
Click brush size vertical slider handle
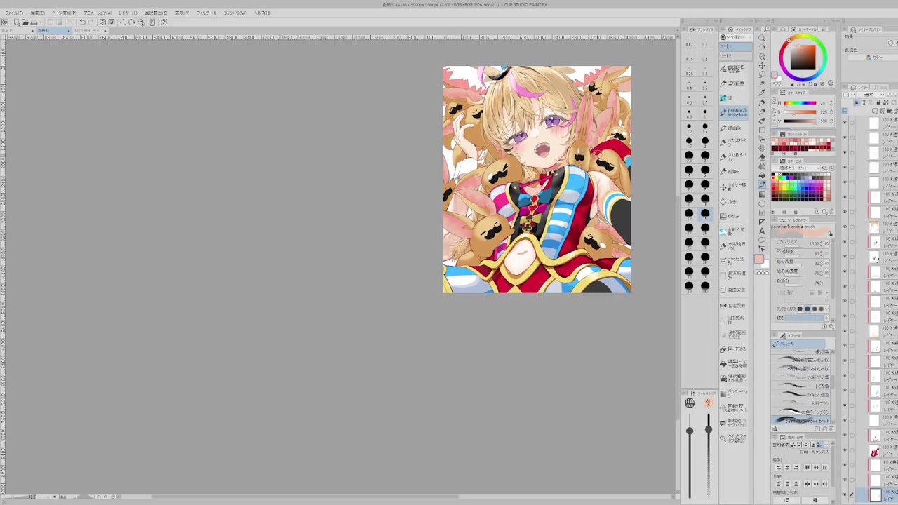click(x=690, y=431)
